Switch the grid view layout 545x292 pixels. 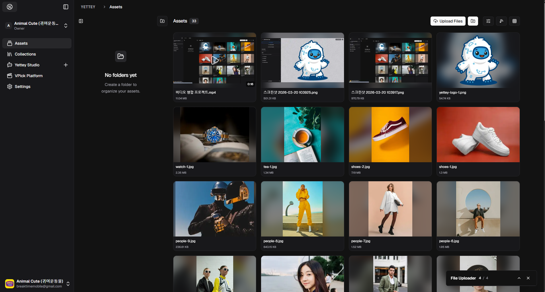point(515,21)
